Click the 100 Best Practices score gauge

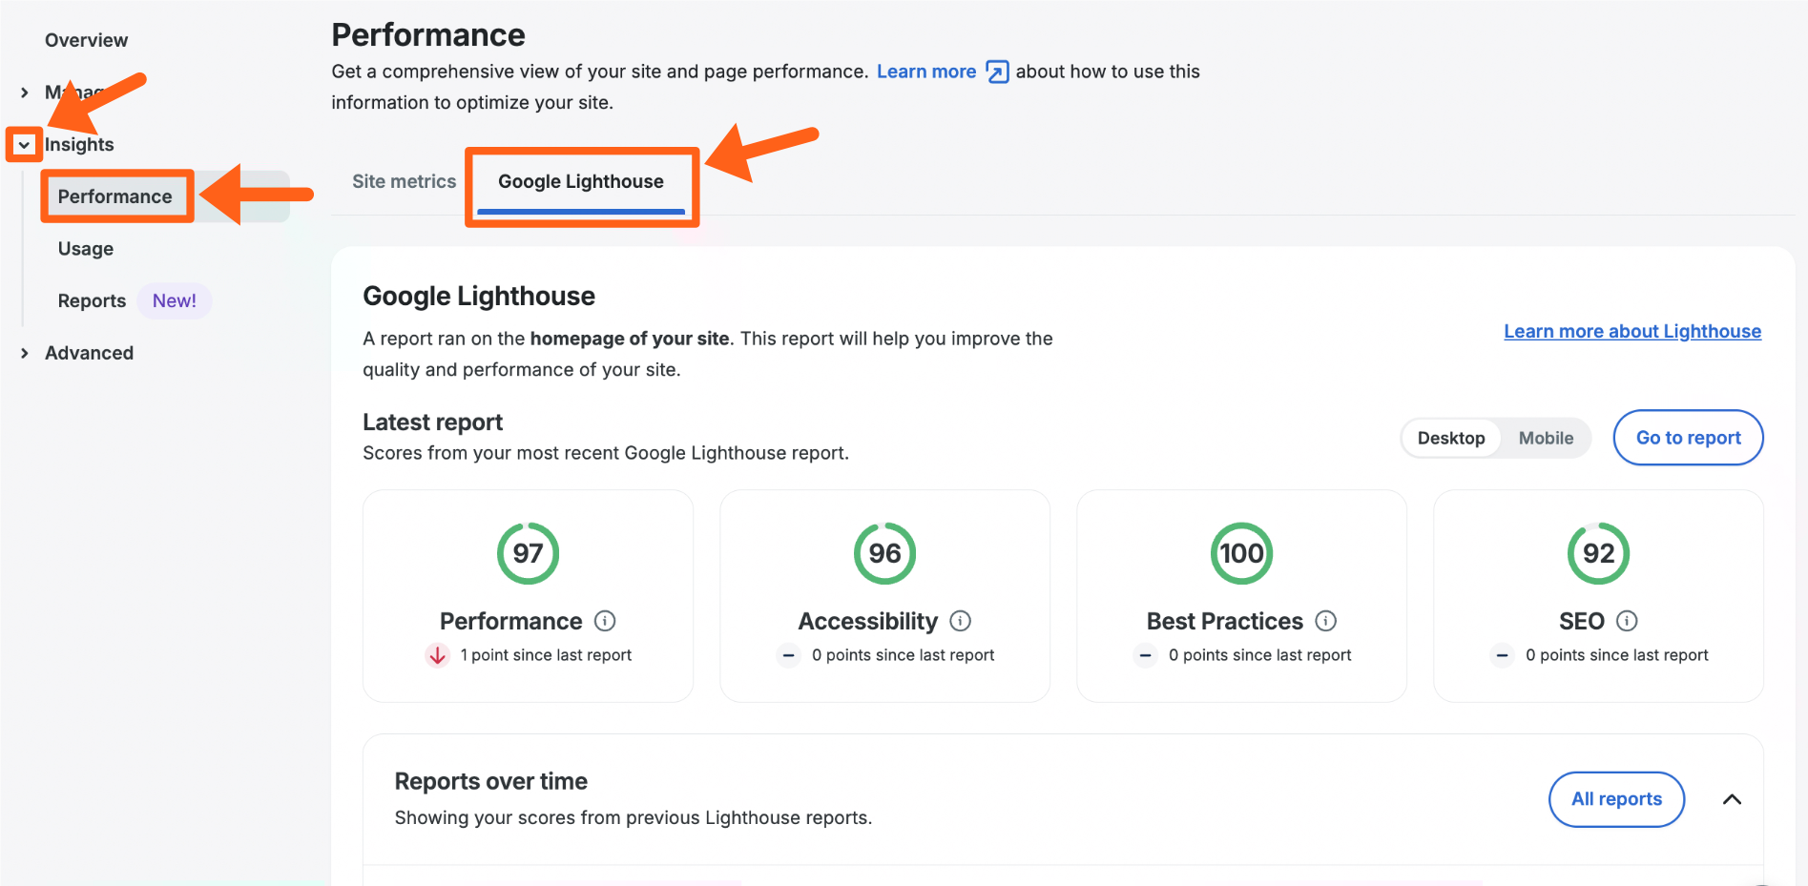[x=1241, y=553]
